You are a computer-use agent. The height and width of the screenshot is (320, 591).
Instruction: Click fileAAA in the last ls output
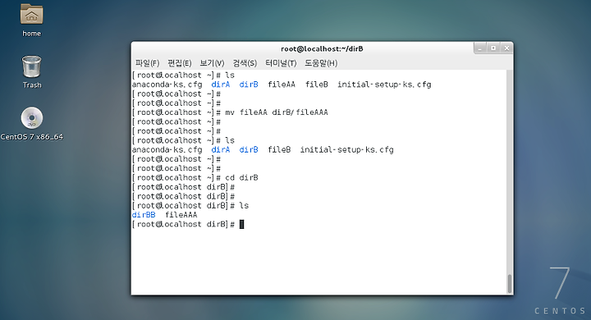(181, 215)
